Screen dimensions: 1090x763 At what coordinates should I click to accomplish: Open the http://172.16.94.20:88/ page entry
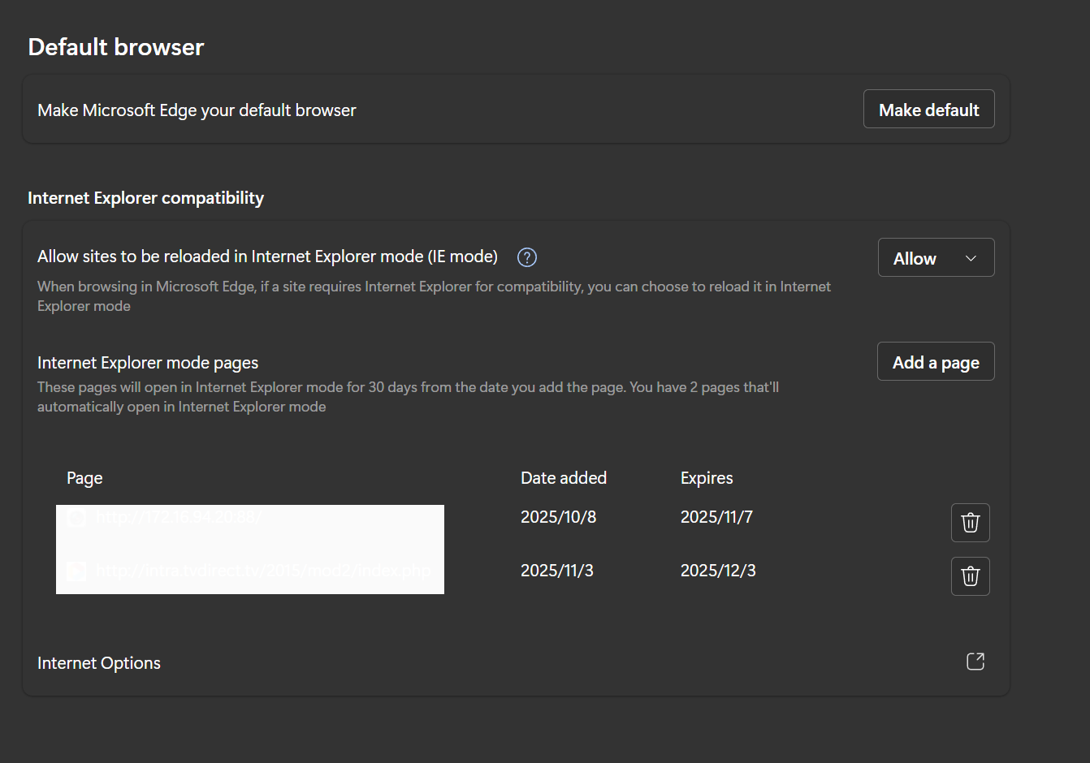pos(179,518)
